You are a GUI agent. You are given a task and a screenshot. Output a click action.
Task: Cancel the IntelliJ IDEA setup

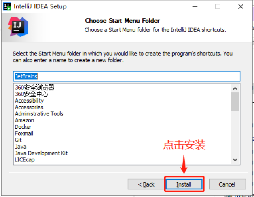click(x=227, y=184)
